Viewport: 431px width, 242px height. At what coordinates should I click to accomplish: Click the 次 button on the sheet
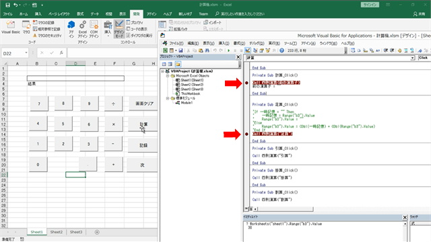coord(143,165)
